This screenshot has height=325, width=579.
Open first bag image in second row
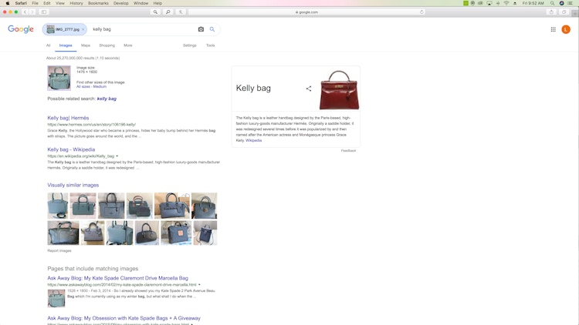coord(63,233)
